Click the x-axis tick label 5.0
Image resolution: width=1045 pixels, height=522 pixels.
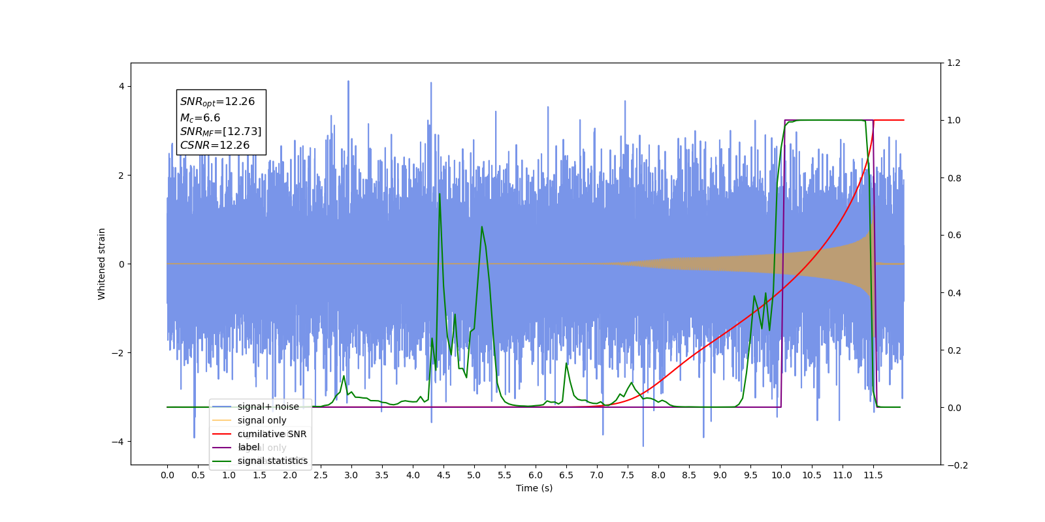click(474, 475)
